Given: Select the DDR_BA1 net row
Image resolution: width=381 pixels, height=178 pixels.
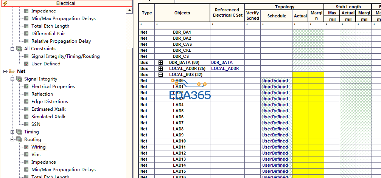Looking at the screenshot, I should pos(182,32).
